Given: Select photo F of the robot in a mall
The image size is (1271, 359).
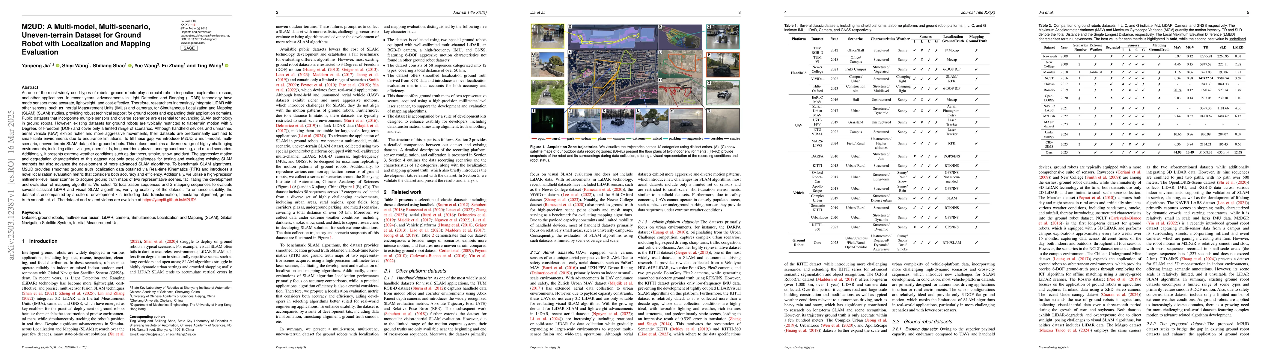Looking at the screenshot, I should [x=548, y=36].
